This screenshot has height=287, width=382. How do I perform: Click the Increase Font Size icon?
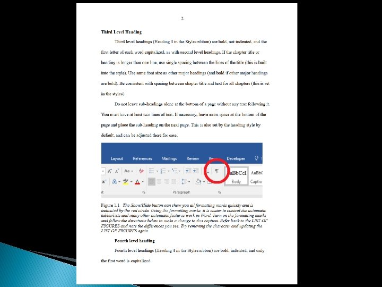[110, 171]
